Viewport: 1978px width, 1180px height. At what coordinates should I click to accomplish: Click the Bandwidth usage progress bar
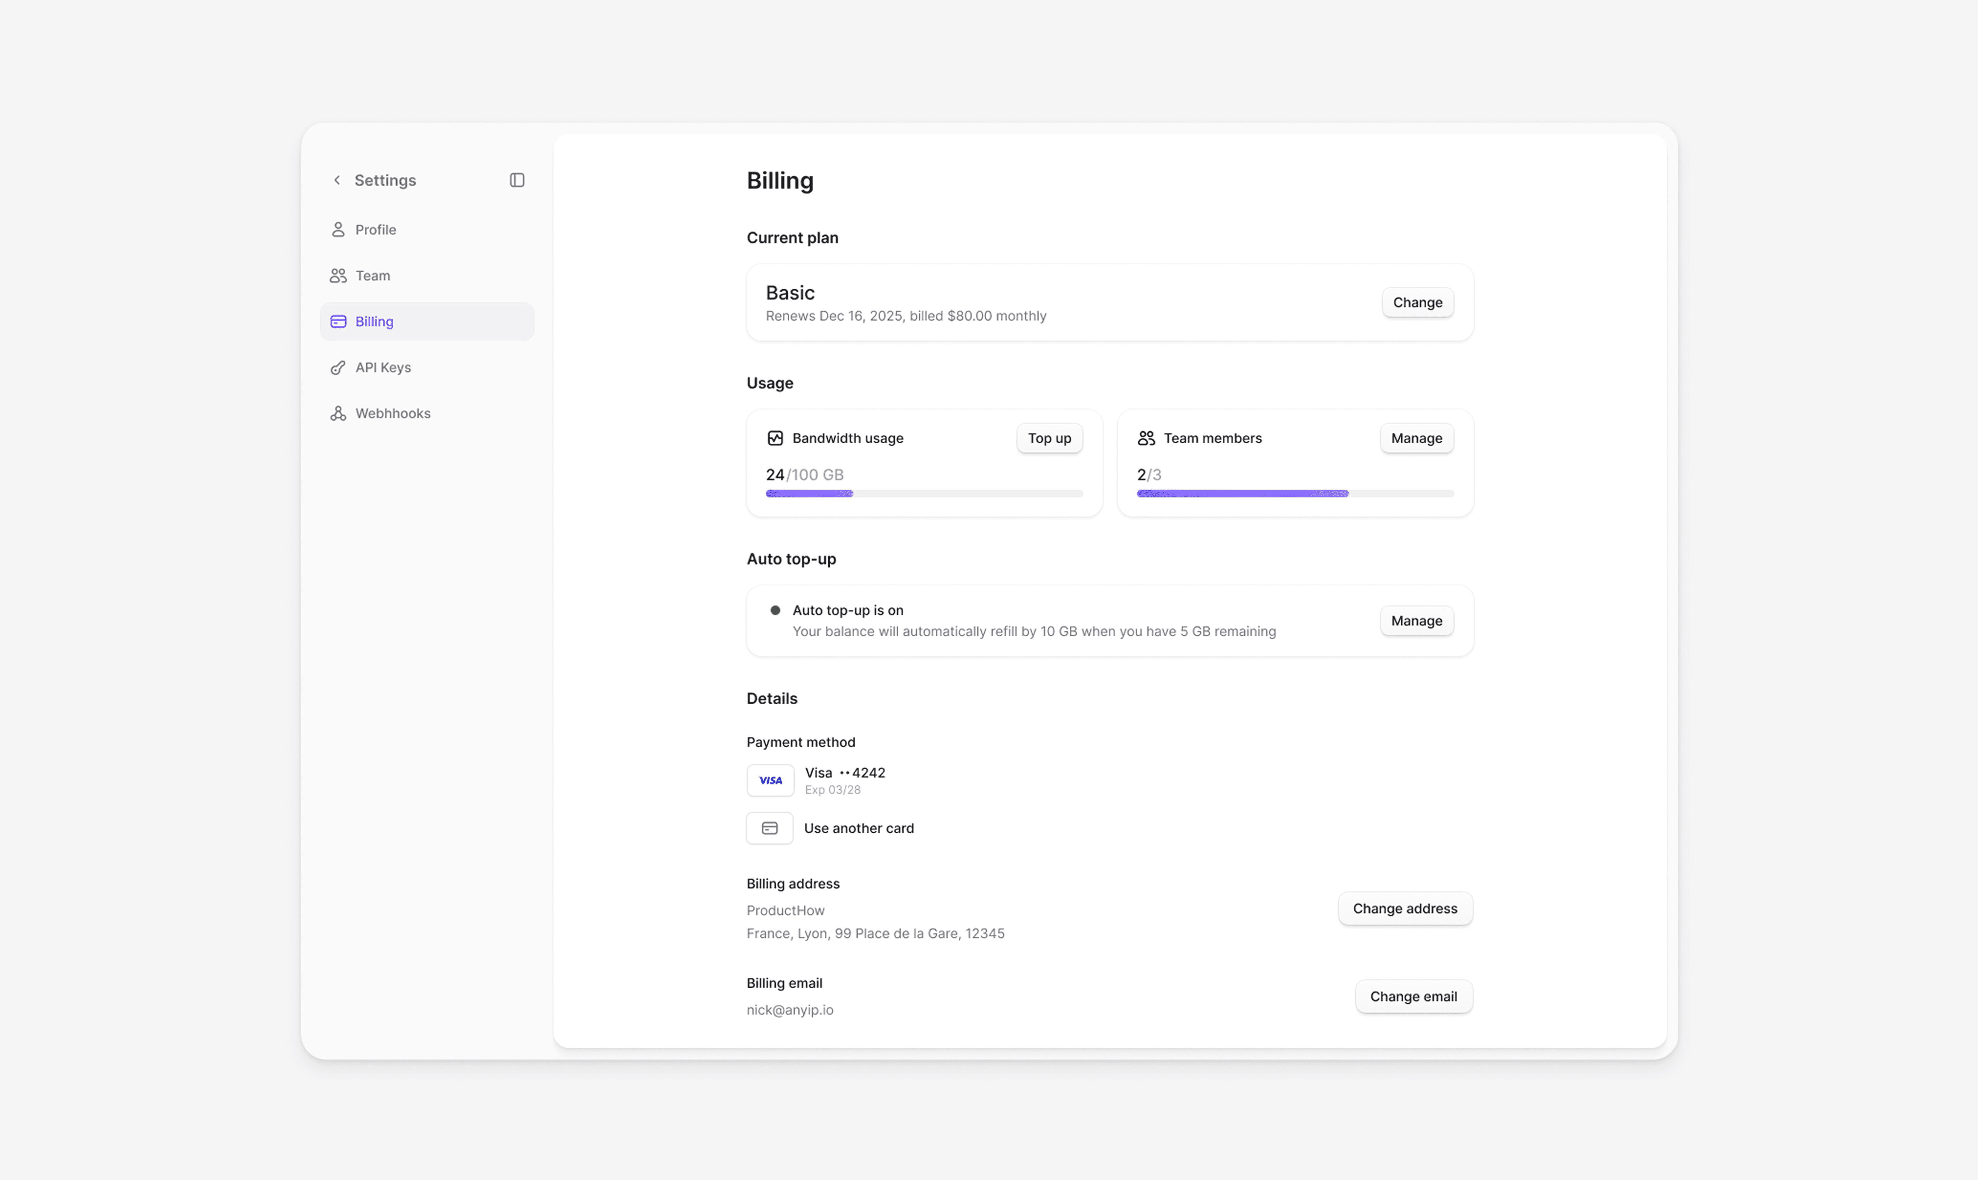tap(923, 494)
